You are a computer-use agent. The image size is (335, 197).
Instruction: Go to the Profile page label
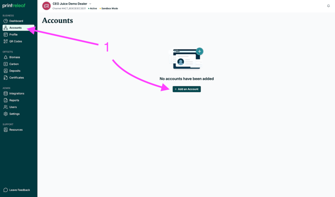coord(13,34)
